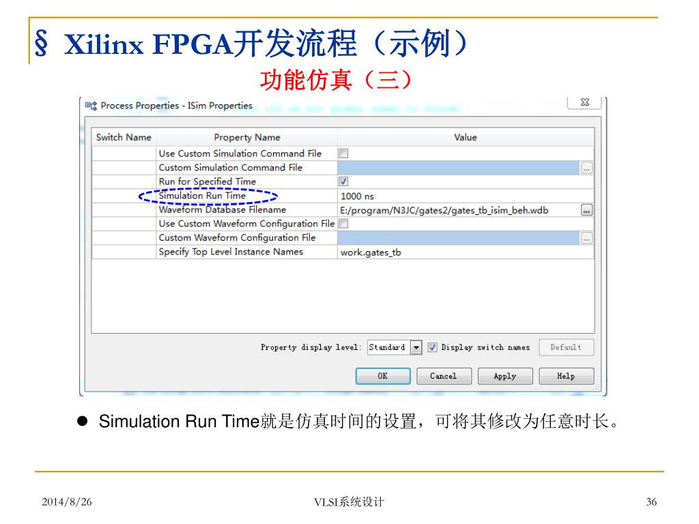Browse for Waveform Database Filename
This screenshot has height=524, width=699.
point(586,210)
